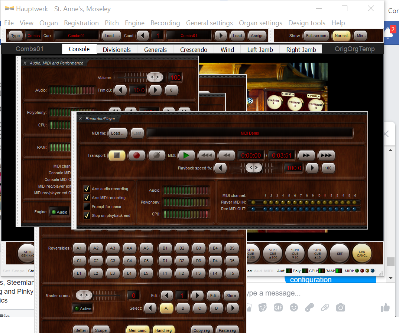
Task: Open the Organ settings menu
Action: (x=260, y=23)
